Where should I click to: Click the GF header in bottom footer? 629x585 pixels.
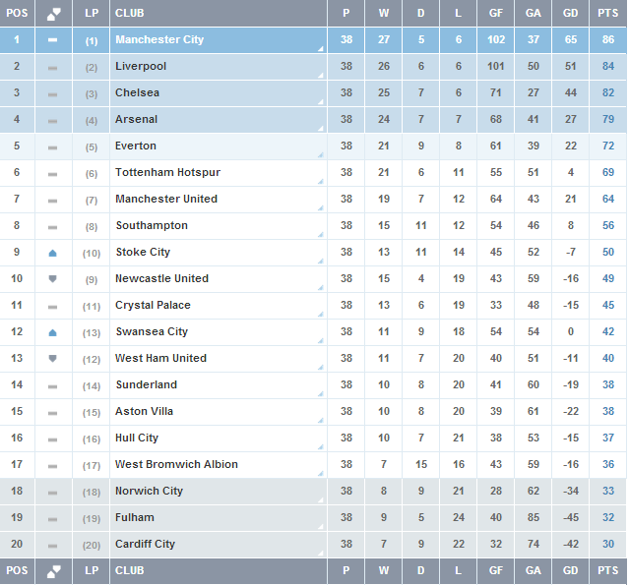point(496,570)
